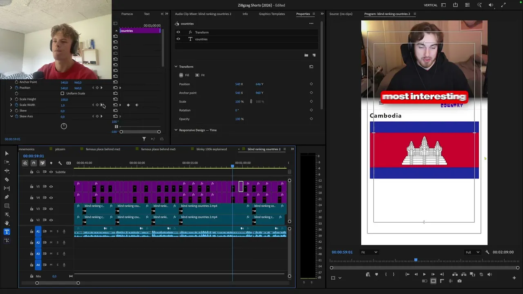Image resolution: width=523 pixels, height=294 pixels.
Task: Select the Type tool
Action: (x=7, y=232)
